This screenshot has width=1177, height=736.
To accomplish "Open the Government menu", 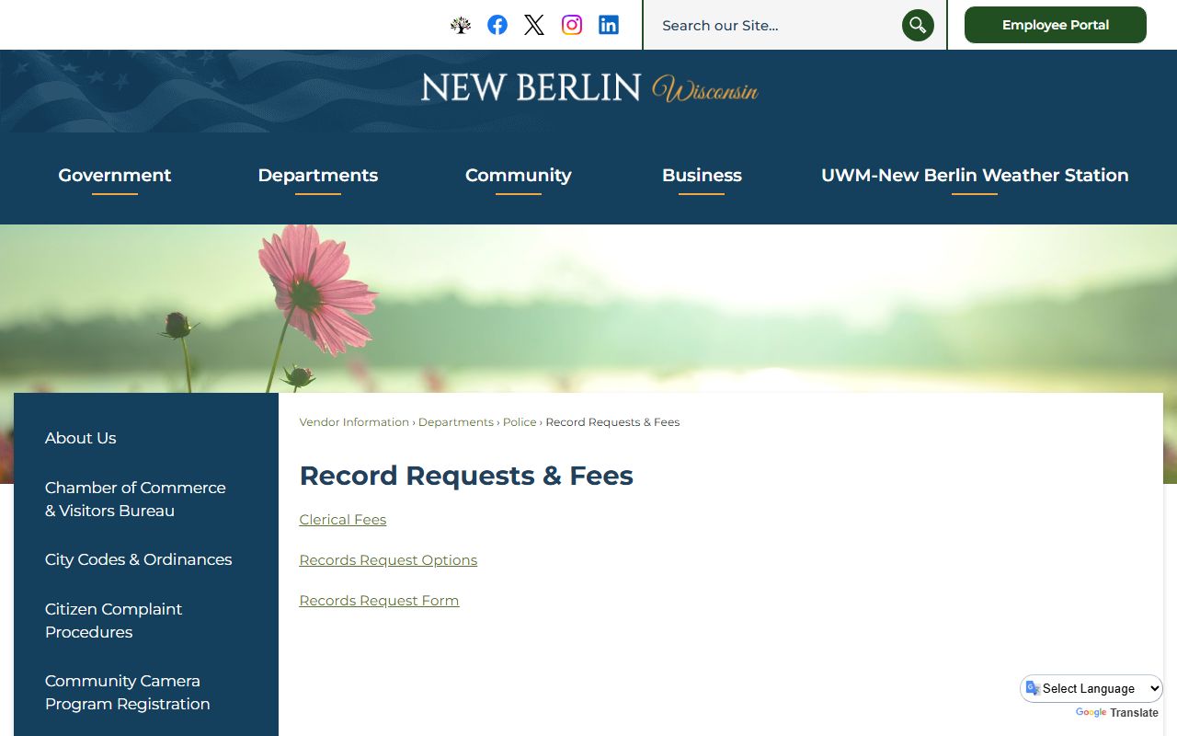I will [115, 176].
